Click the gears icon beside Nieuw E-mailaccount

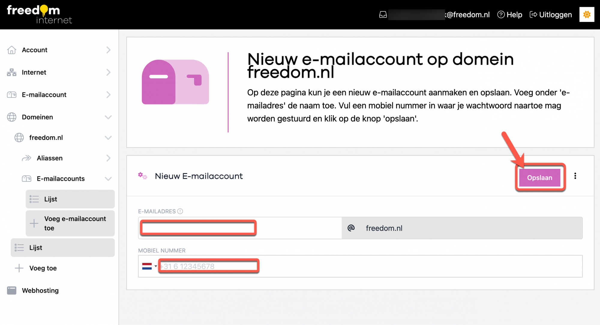coord(142,176)
